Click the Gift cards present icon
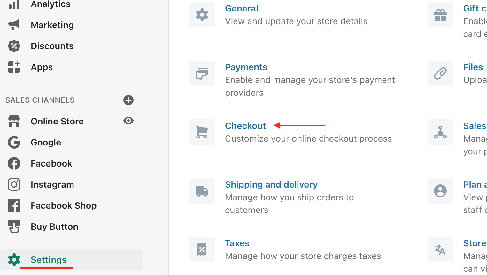The width and height of the screenshot is (487, 275). click(x=440, y=15)
